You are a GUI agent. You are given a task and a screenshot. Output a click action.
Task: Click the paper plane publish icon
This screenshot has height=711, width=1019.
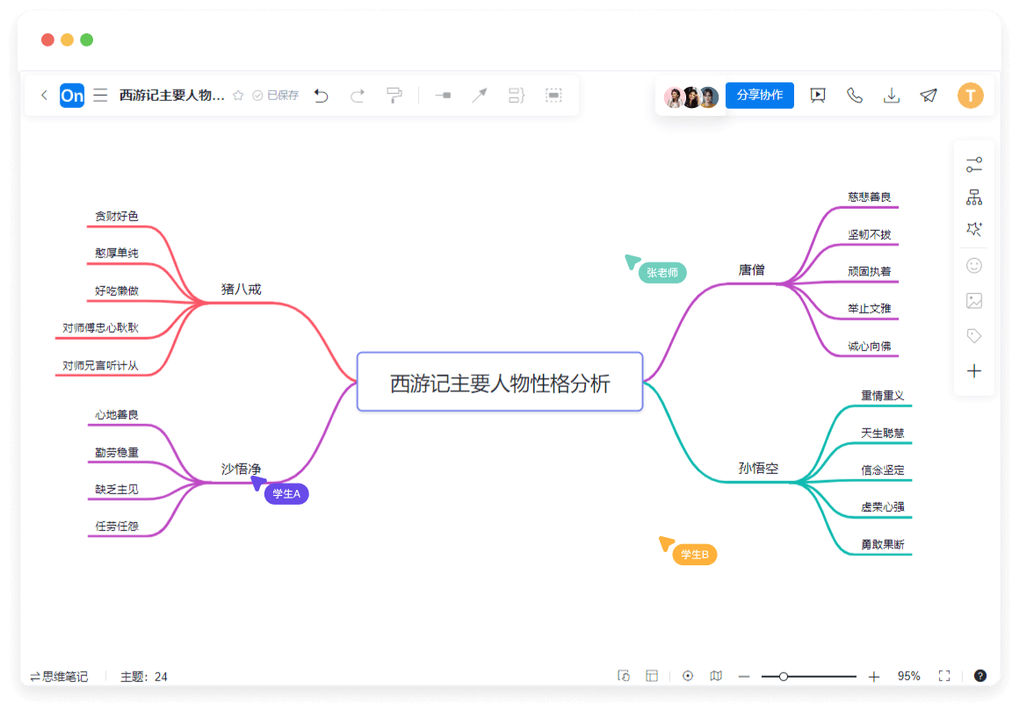(929, 96)
